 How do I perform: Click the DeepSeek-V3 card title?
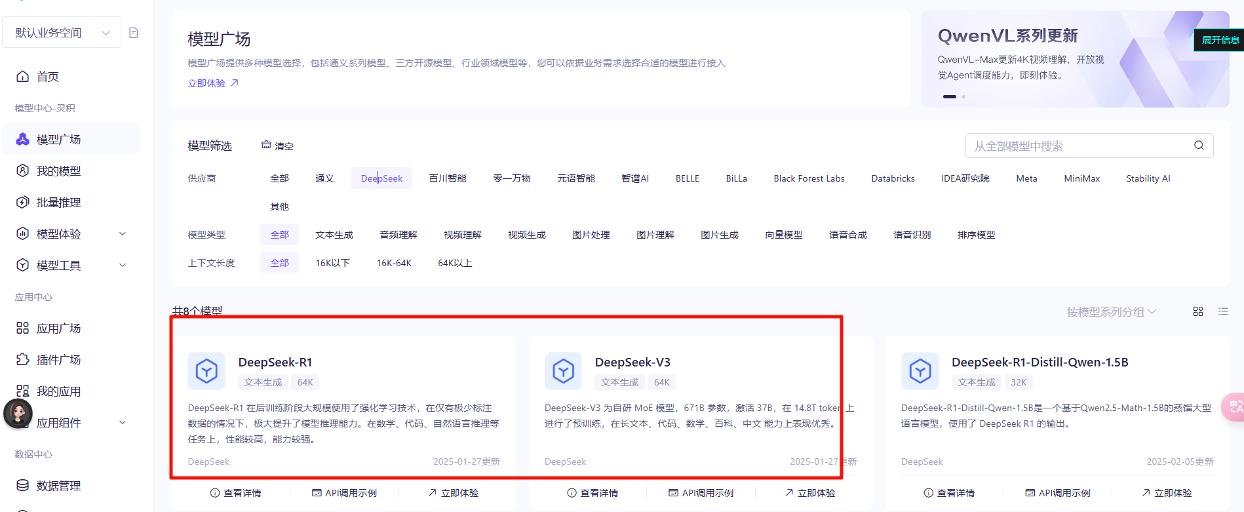pyautogui.click(x=632, y=362)
